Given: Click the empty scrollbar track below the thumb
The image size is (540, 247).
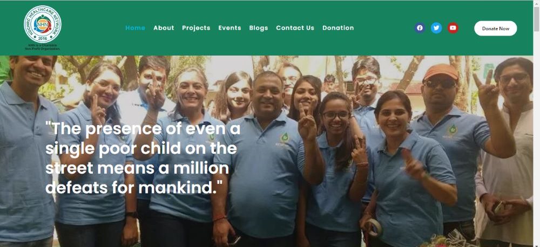Looking at the screenshot, I should click(x=537, y=138).
